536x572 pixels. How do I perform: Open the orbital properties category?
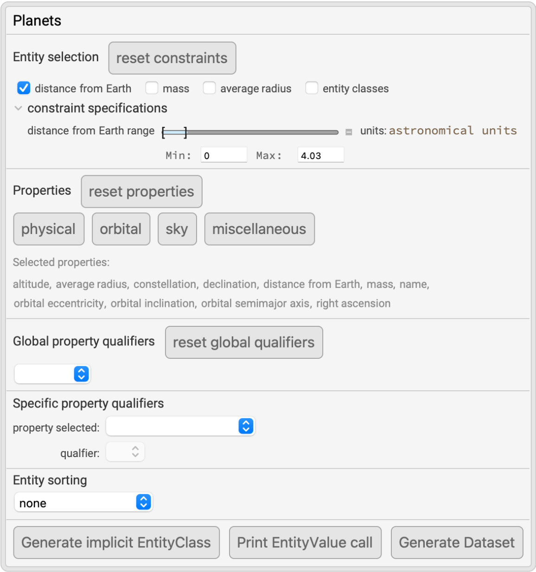(121, 229)
